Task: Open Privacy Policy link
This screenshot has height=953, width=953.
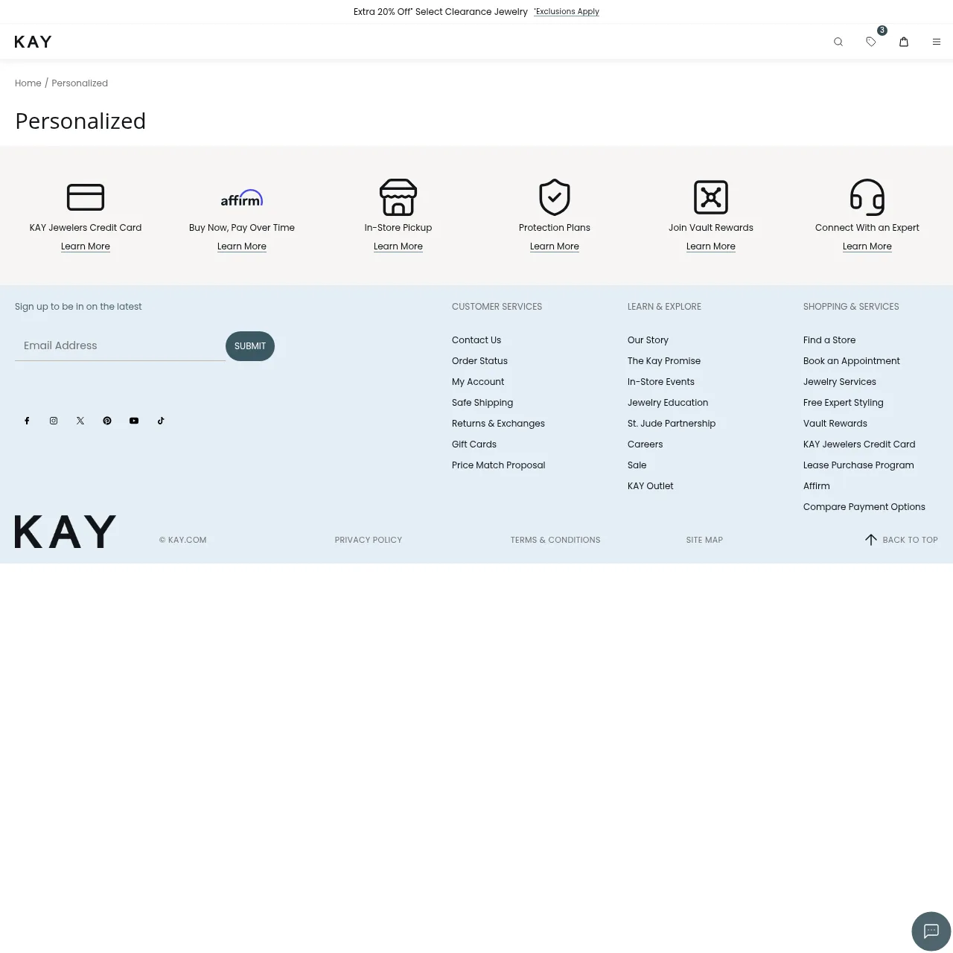Action: coord(369,540)
